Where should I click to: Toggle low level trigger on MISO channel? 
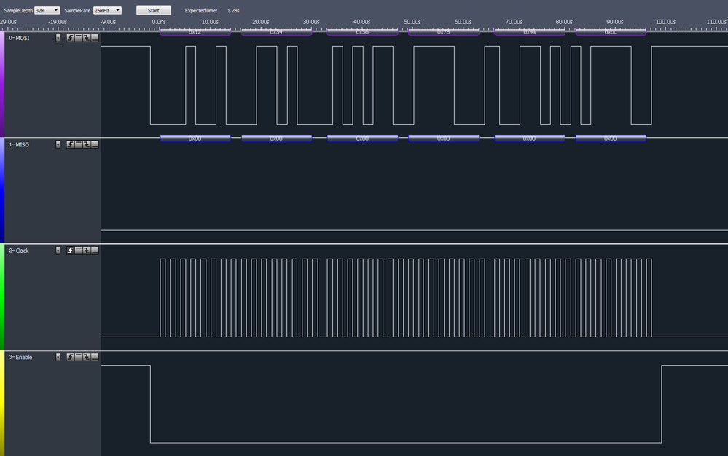click(95, 144)
